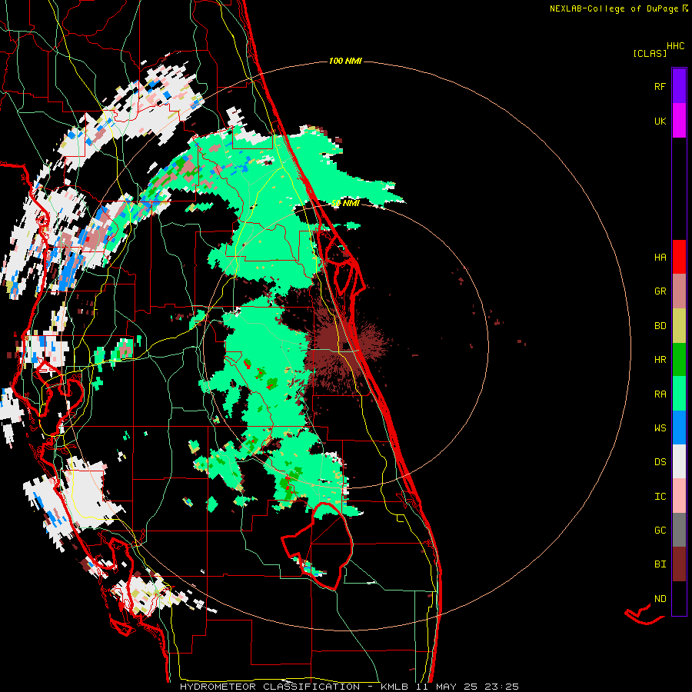692x692 pixels.
Task: Click the 'HHC' product code text
Action: click(675, 46)
